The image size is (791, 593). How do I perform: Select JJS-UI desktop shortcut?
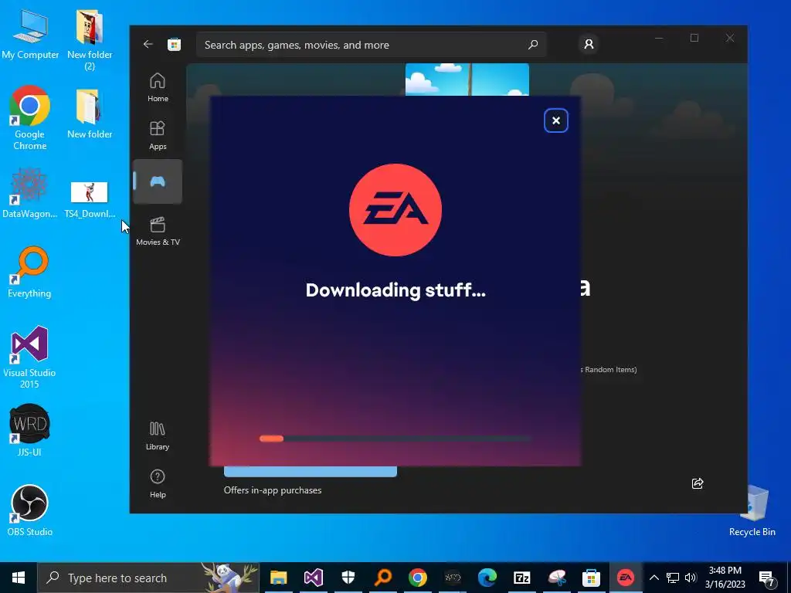29,430
